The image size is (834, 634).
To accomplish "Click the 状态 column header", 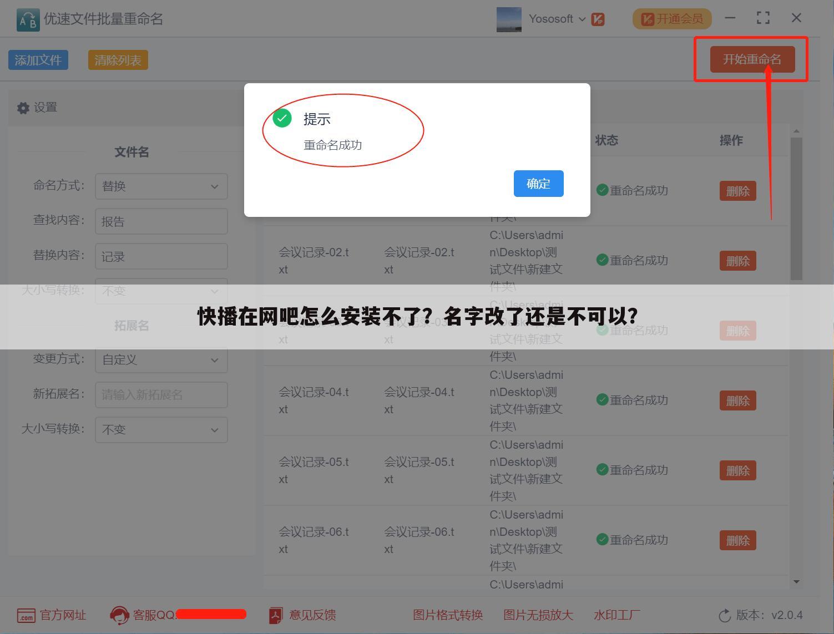I will click(x=606, y=140).
